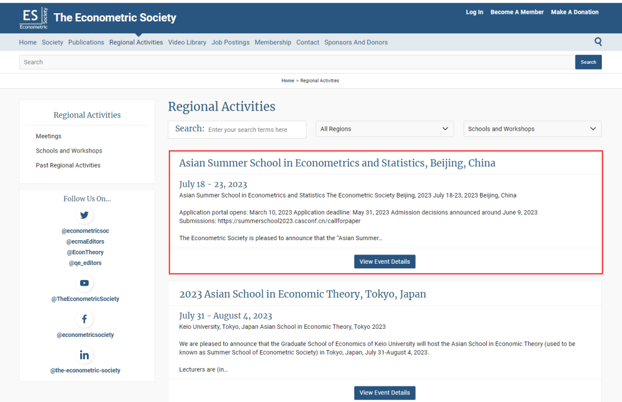Click the Meetings sidebar link
Viewport: 622px width, 402px height.
point(48,136)
